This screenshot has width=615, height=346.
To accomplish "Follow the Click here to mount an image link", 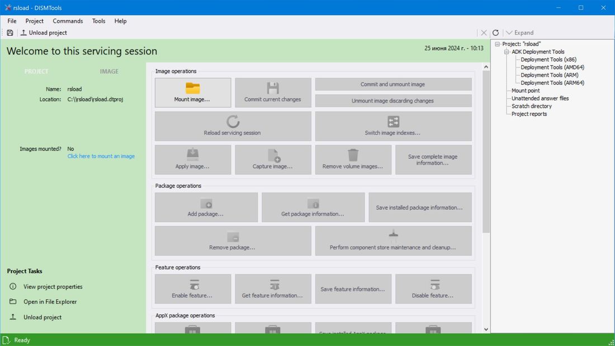I will (x=101, y=156).
